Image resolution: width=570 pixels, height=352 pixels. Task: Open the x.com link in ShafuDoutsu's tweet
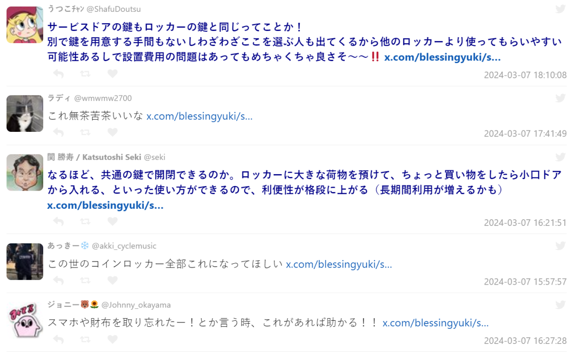442,57
